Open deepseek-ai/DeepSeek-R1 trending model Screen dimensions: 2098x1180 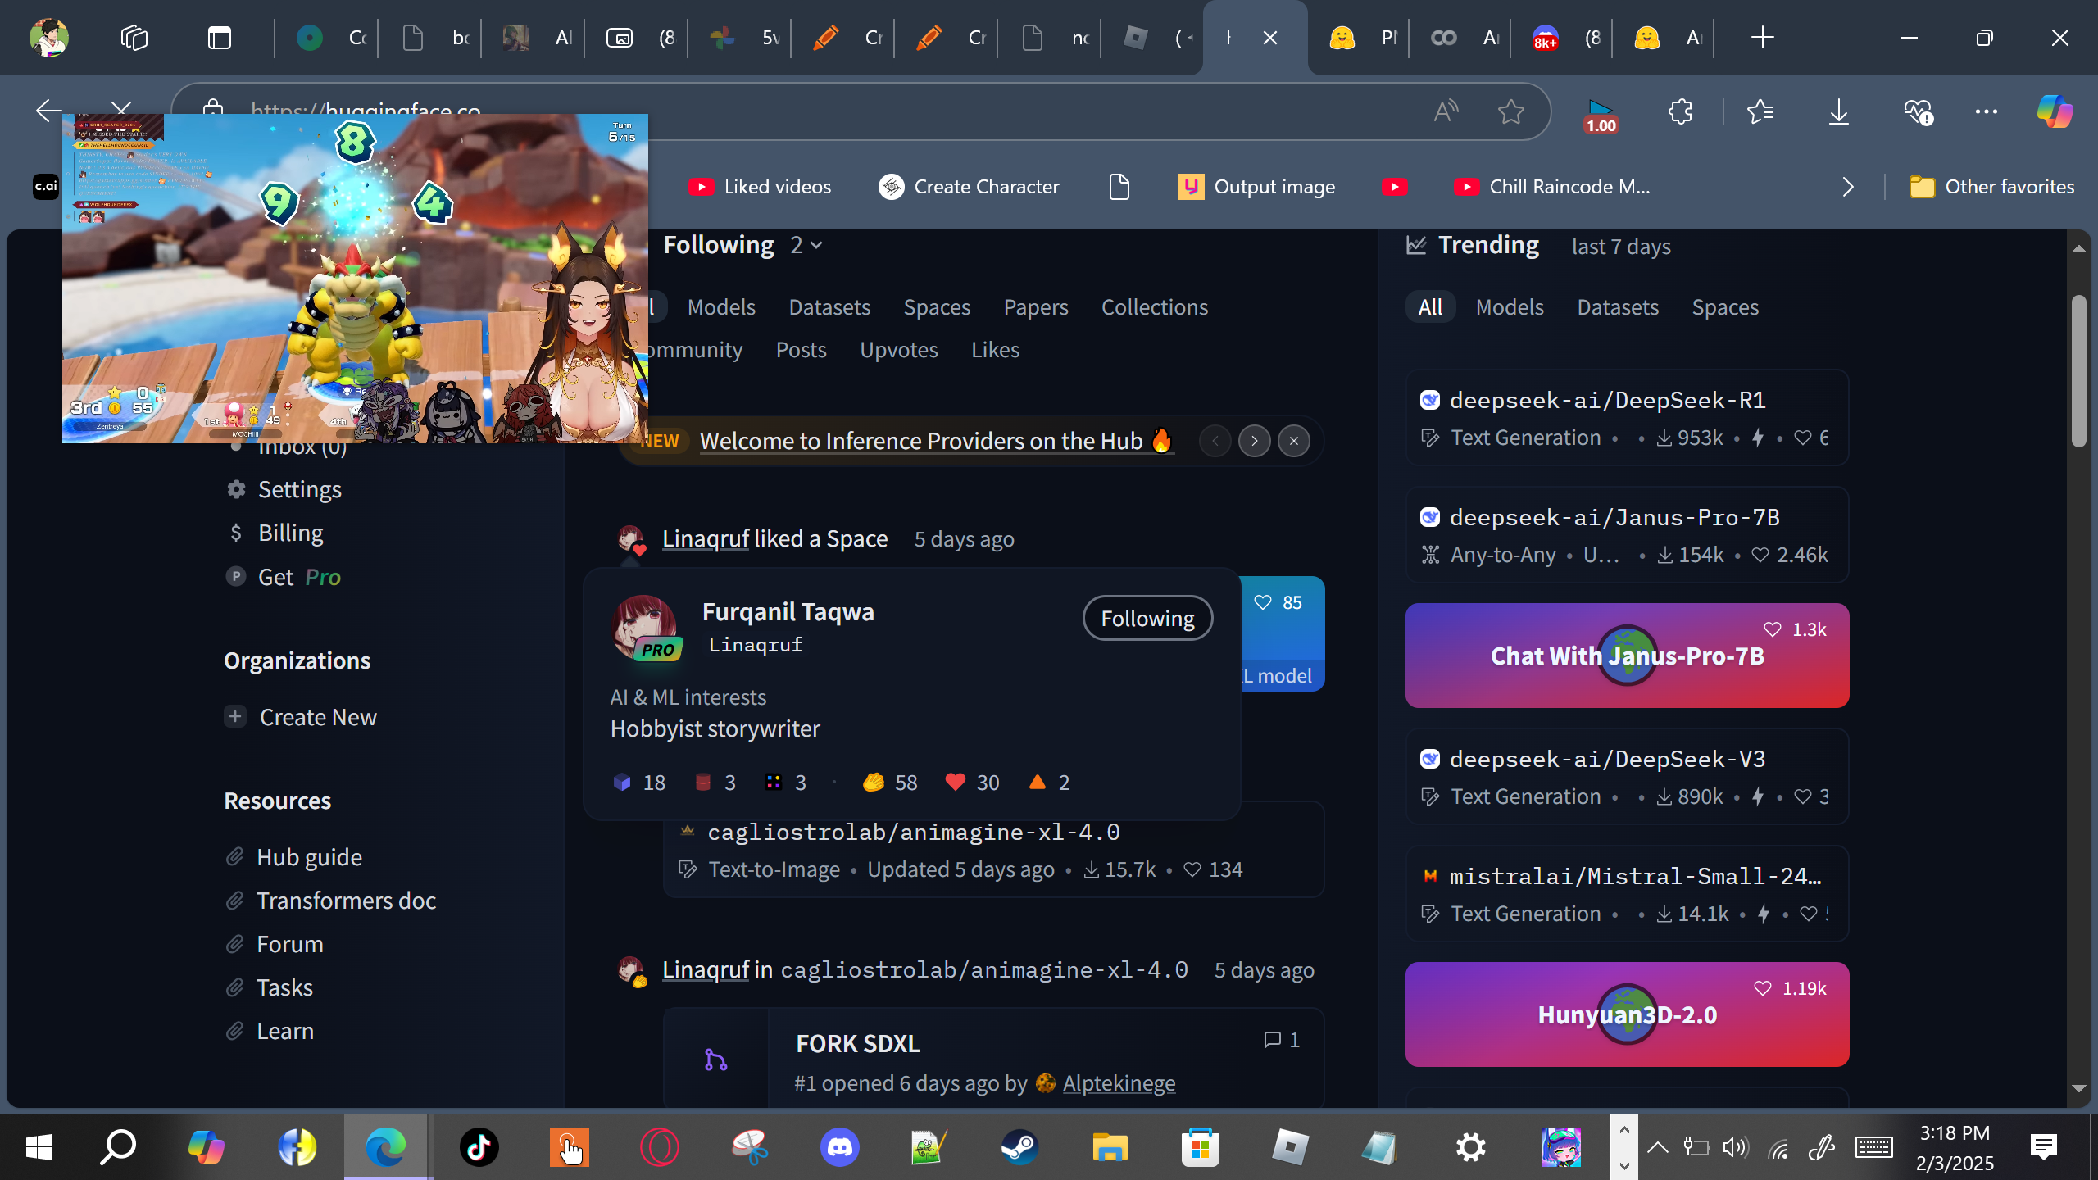coord(1627,418)
